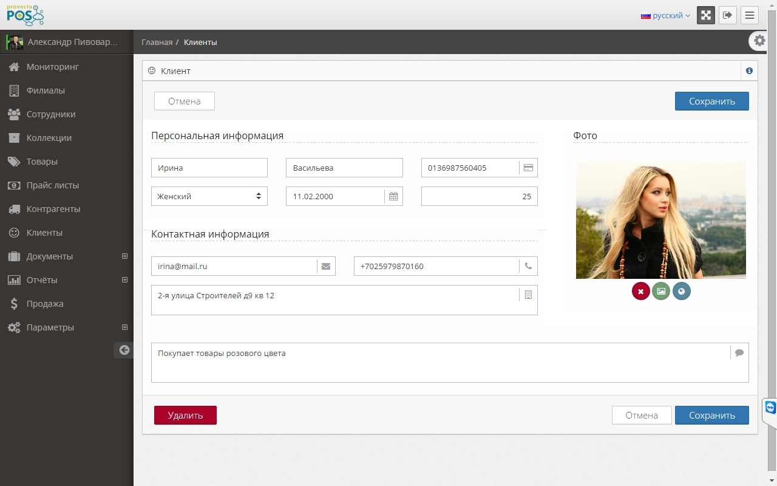Click the fullscreen expand icon in header

(706, 15)
